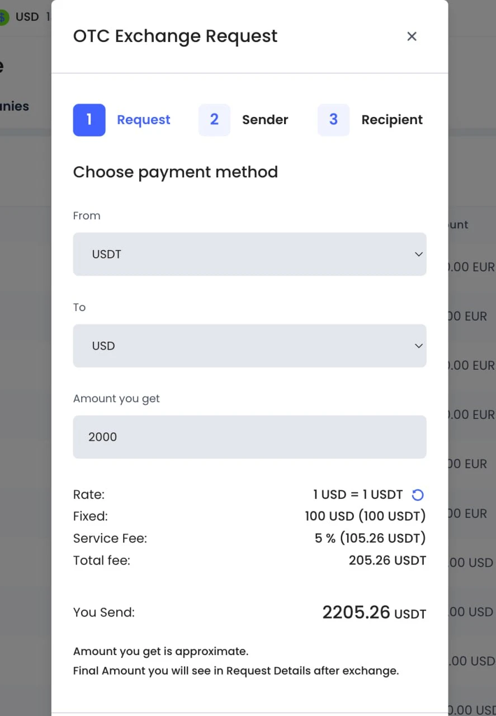Click the green USD currency icon

[x=3, y=17]
